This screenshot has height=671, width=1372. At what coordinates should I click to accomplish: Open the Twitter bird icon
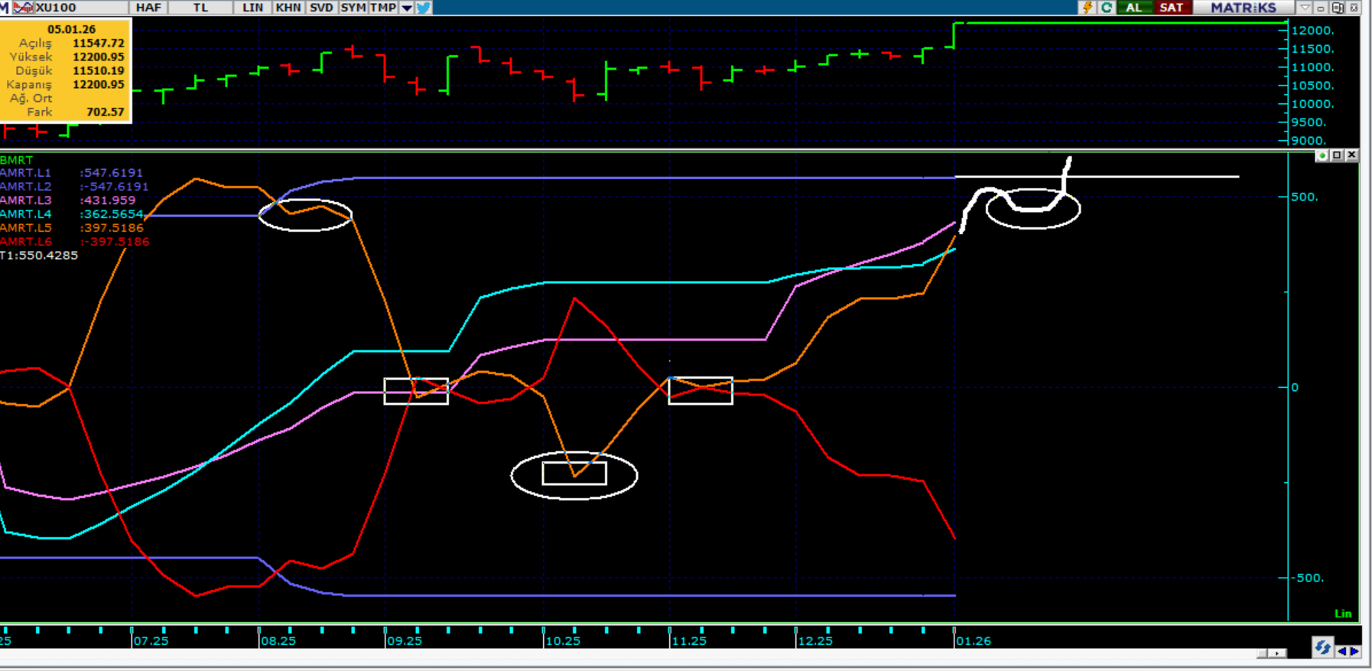(x=424, y=8)
